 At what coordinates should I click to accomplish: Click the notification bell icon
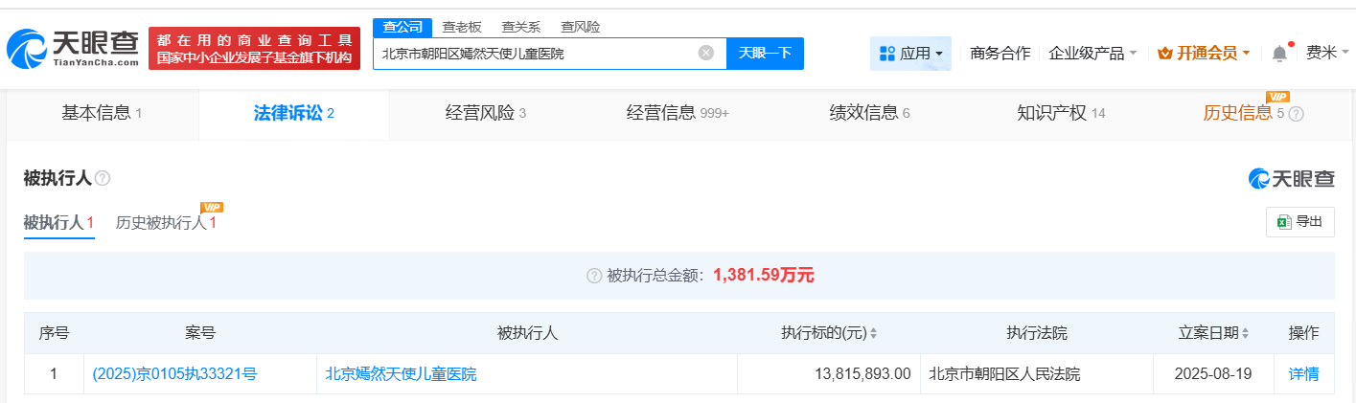1279,54
